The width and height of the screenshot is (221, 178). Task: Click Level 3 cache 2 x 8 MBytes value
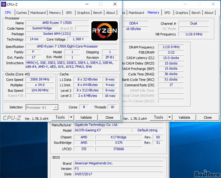(x=88, y=96)
